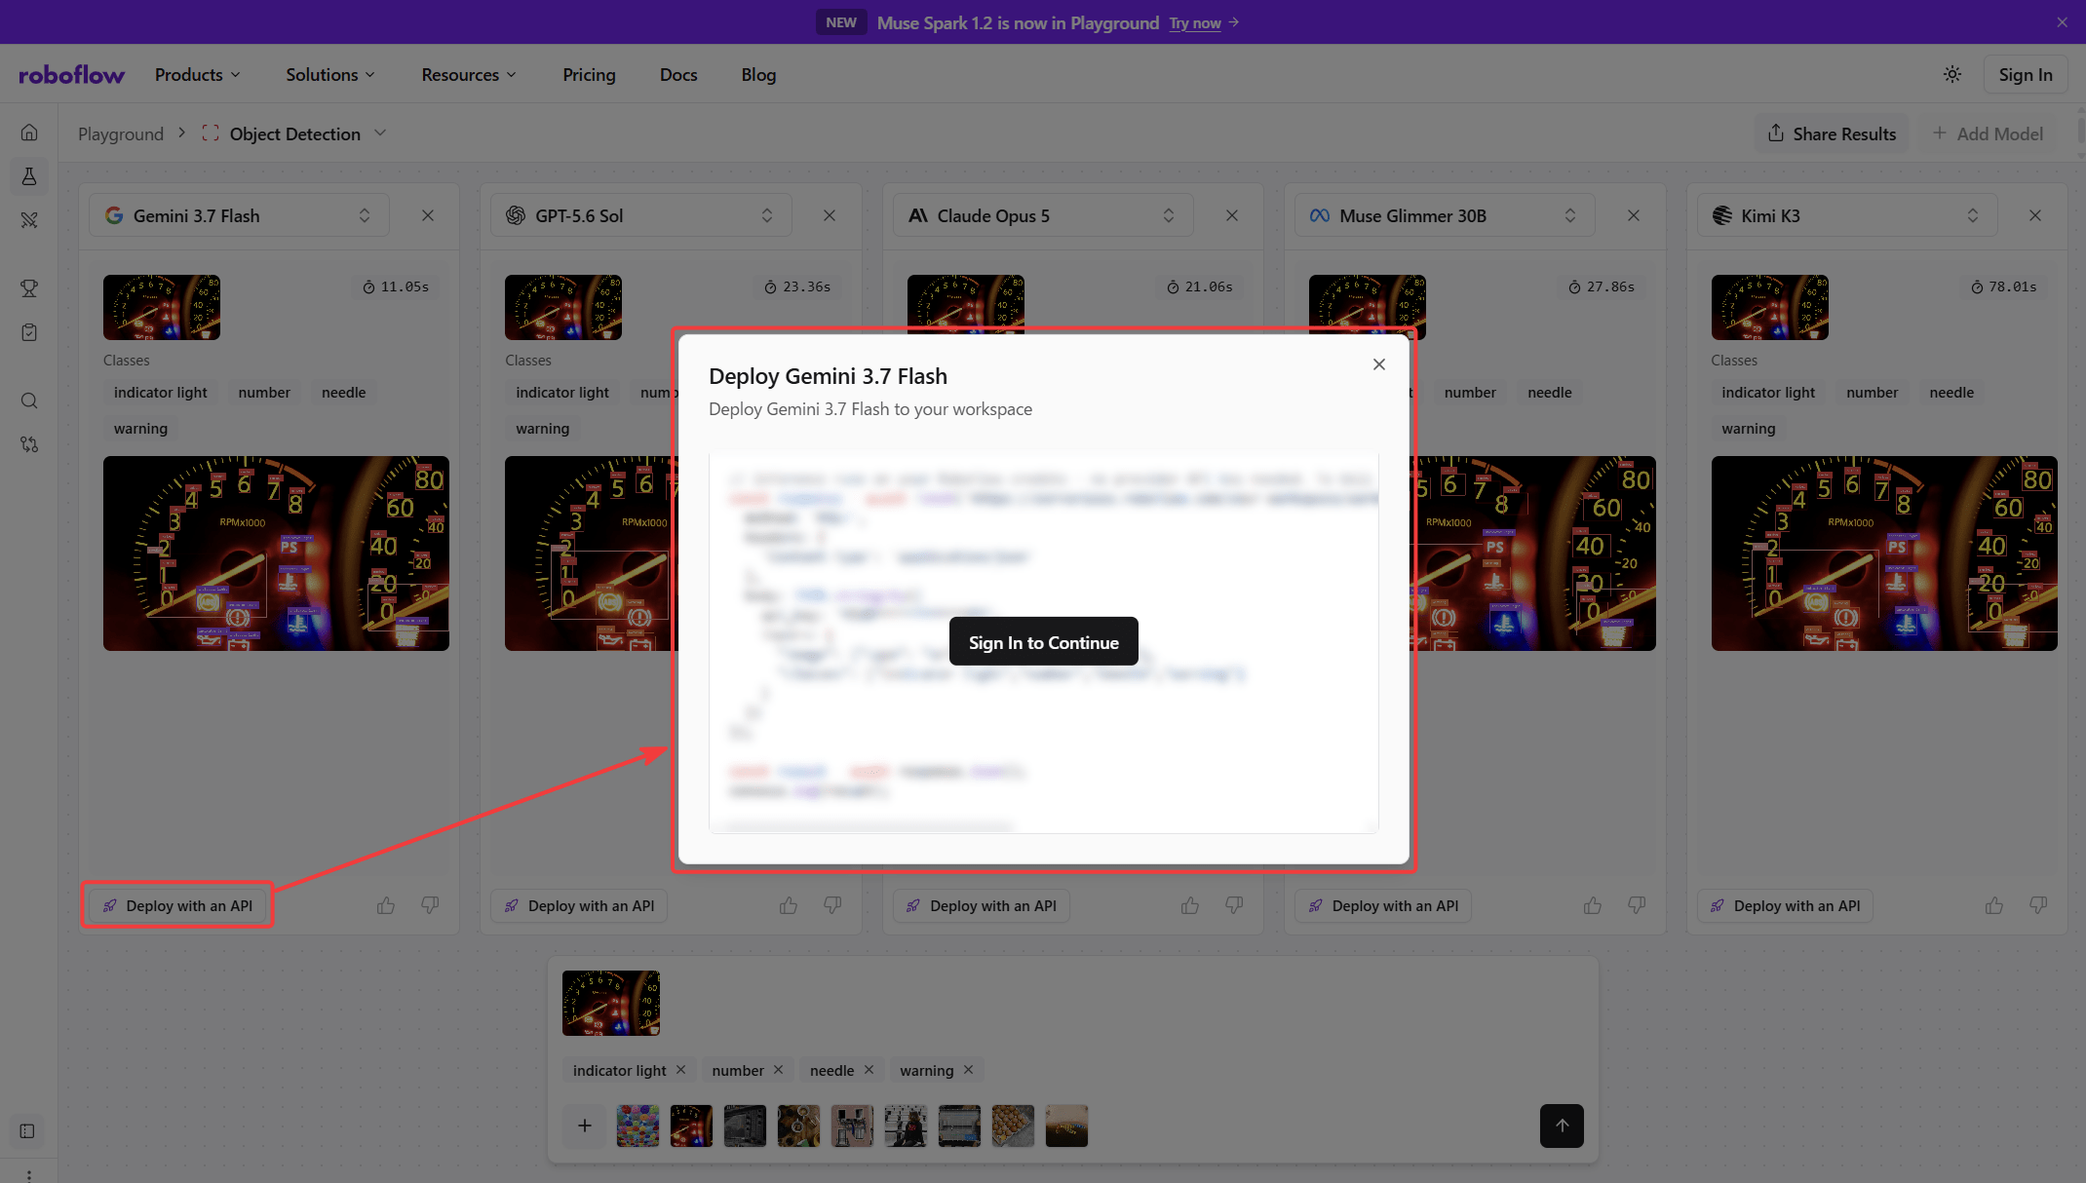This screenshot has height=1183, width=2086.
Task: Expand the Resources menu
Action: tap(469, 75)
